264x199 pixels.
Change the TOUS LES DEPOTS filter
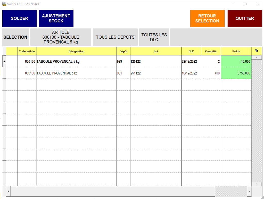click(x=115, y=37)
